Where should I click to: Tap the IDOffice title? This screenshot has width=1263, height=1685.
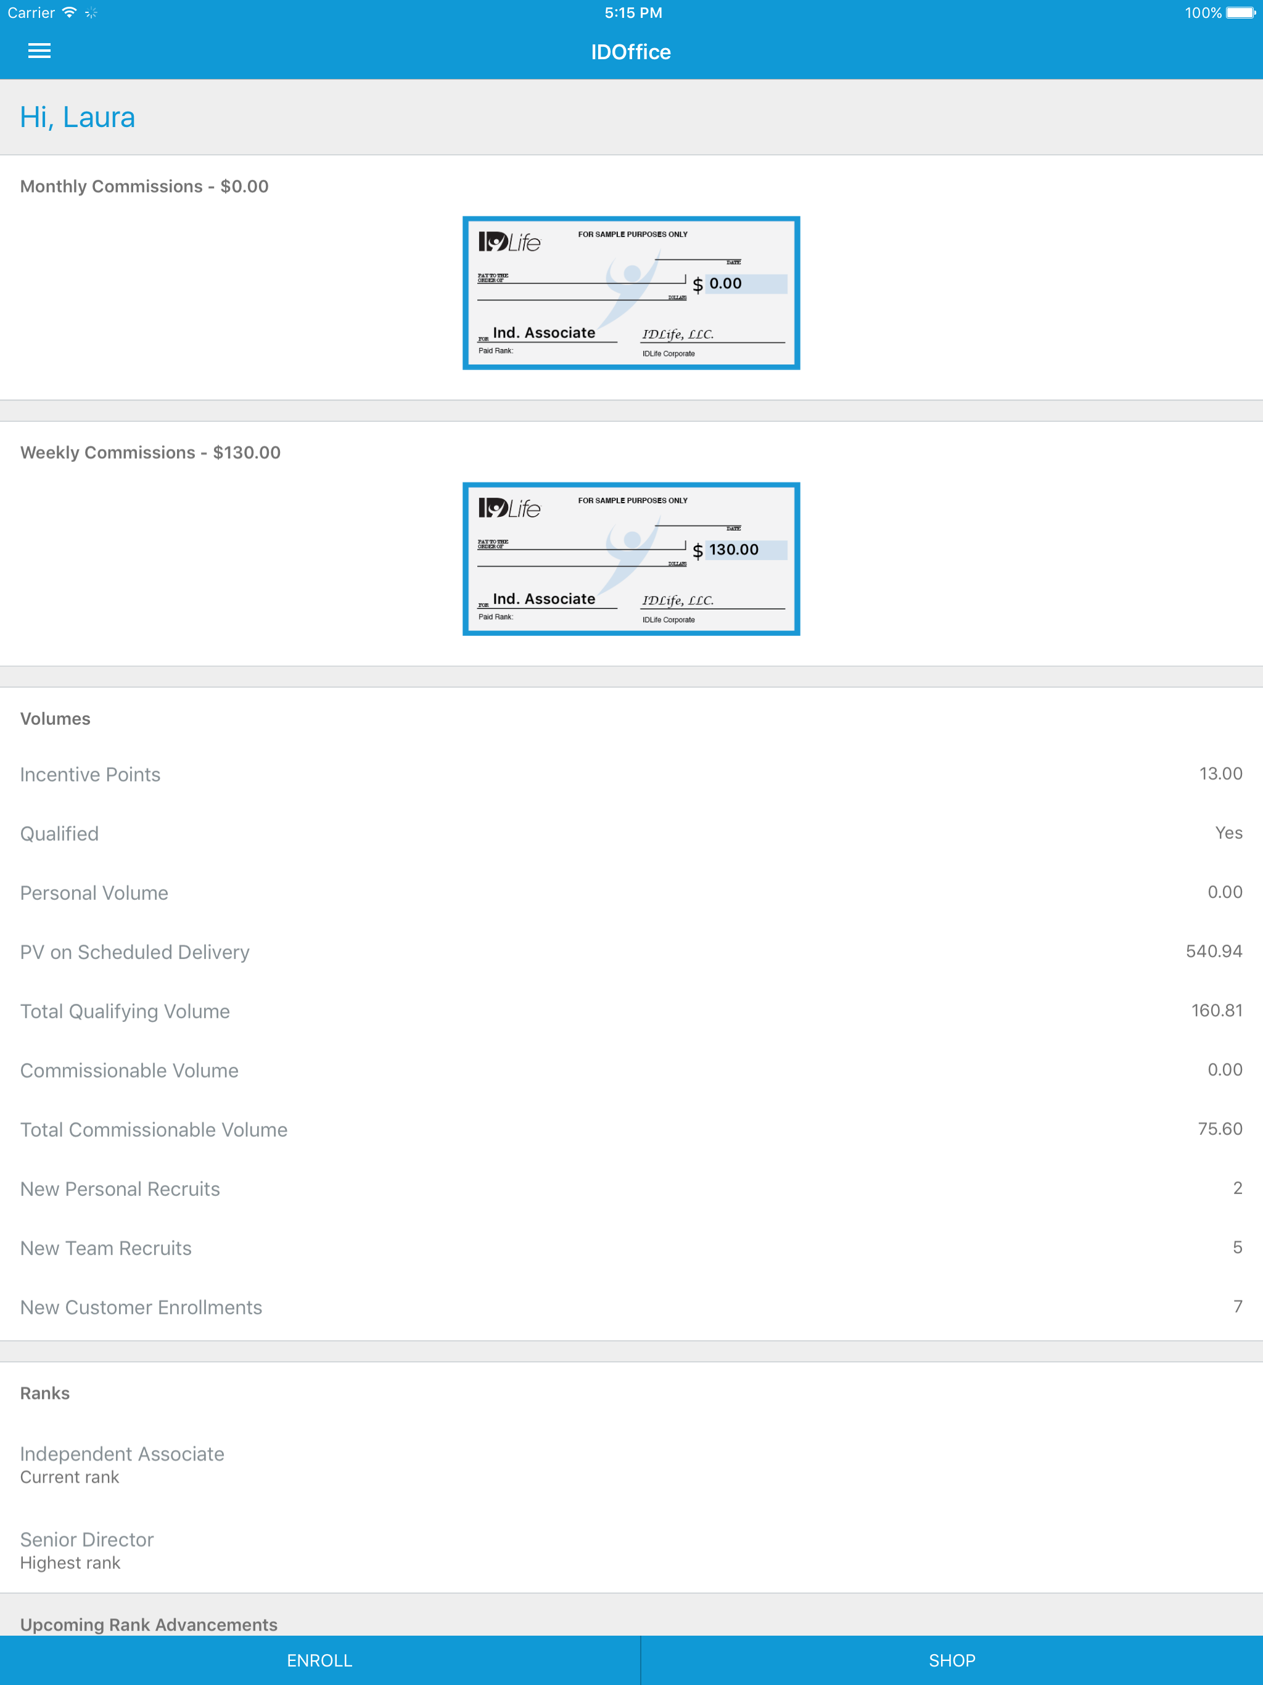[631, 52]
